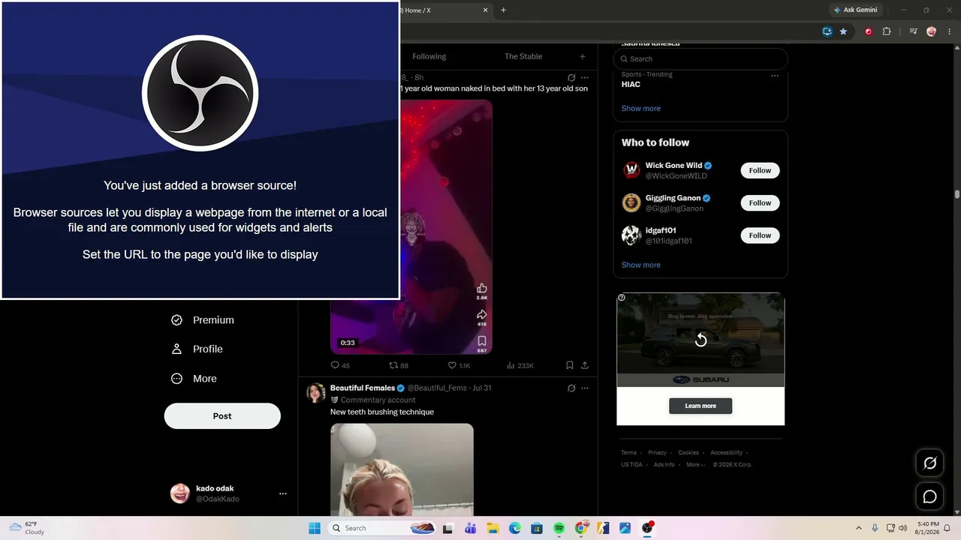Open Grok floating button

pos(929,463)
